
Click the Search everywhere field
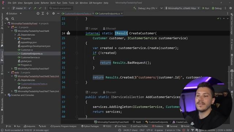(61, 8)
